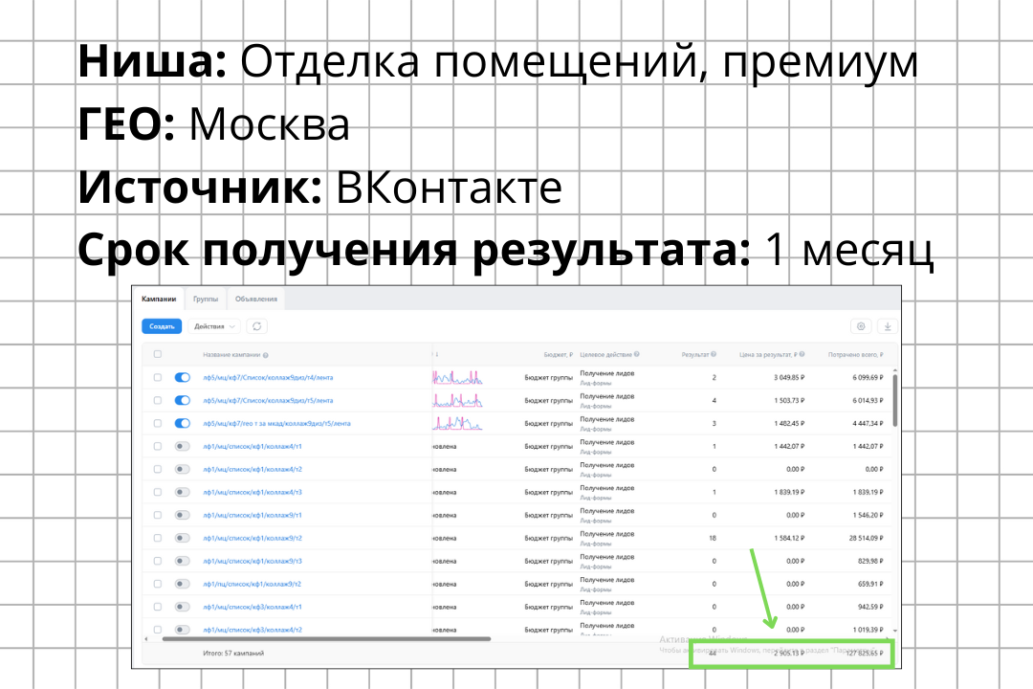This screenshot has width=1033, height=689.
Task: Click the result value 18
Action: 713,538
